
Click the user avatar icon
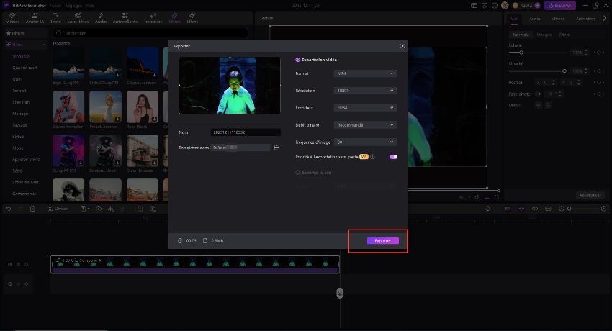[505, 6]
